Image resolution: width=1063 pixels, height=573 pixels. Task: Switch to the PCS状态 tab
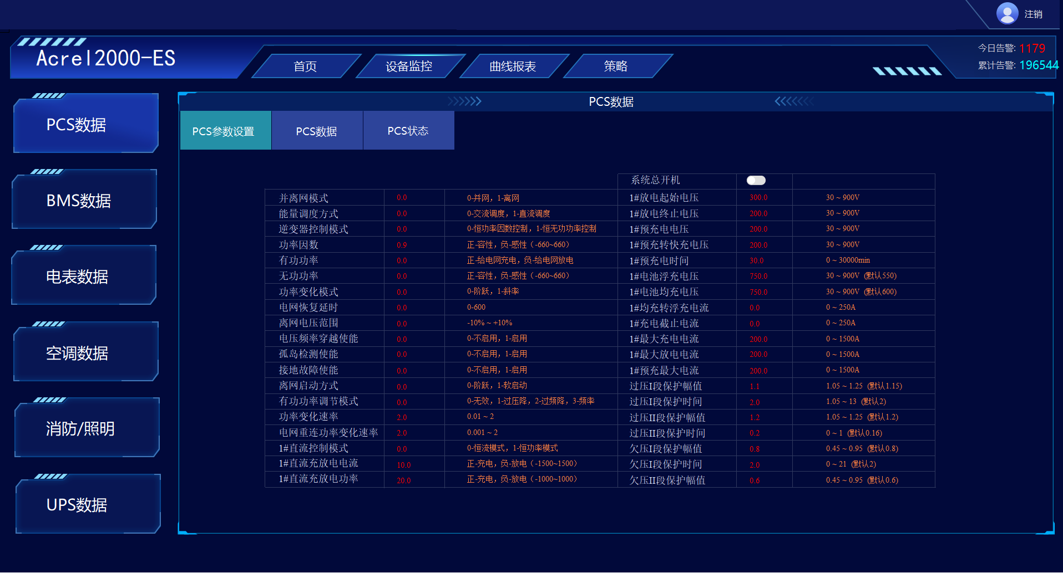408,130
